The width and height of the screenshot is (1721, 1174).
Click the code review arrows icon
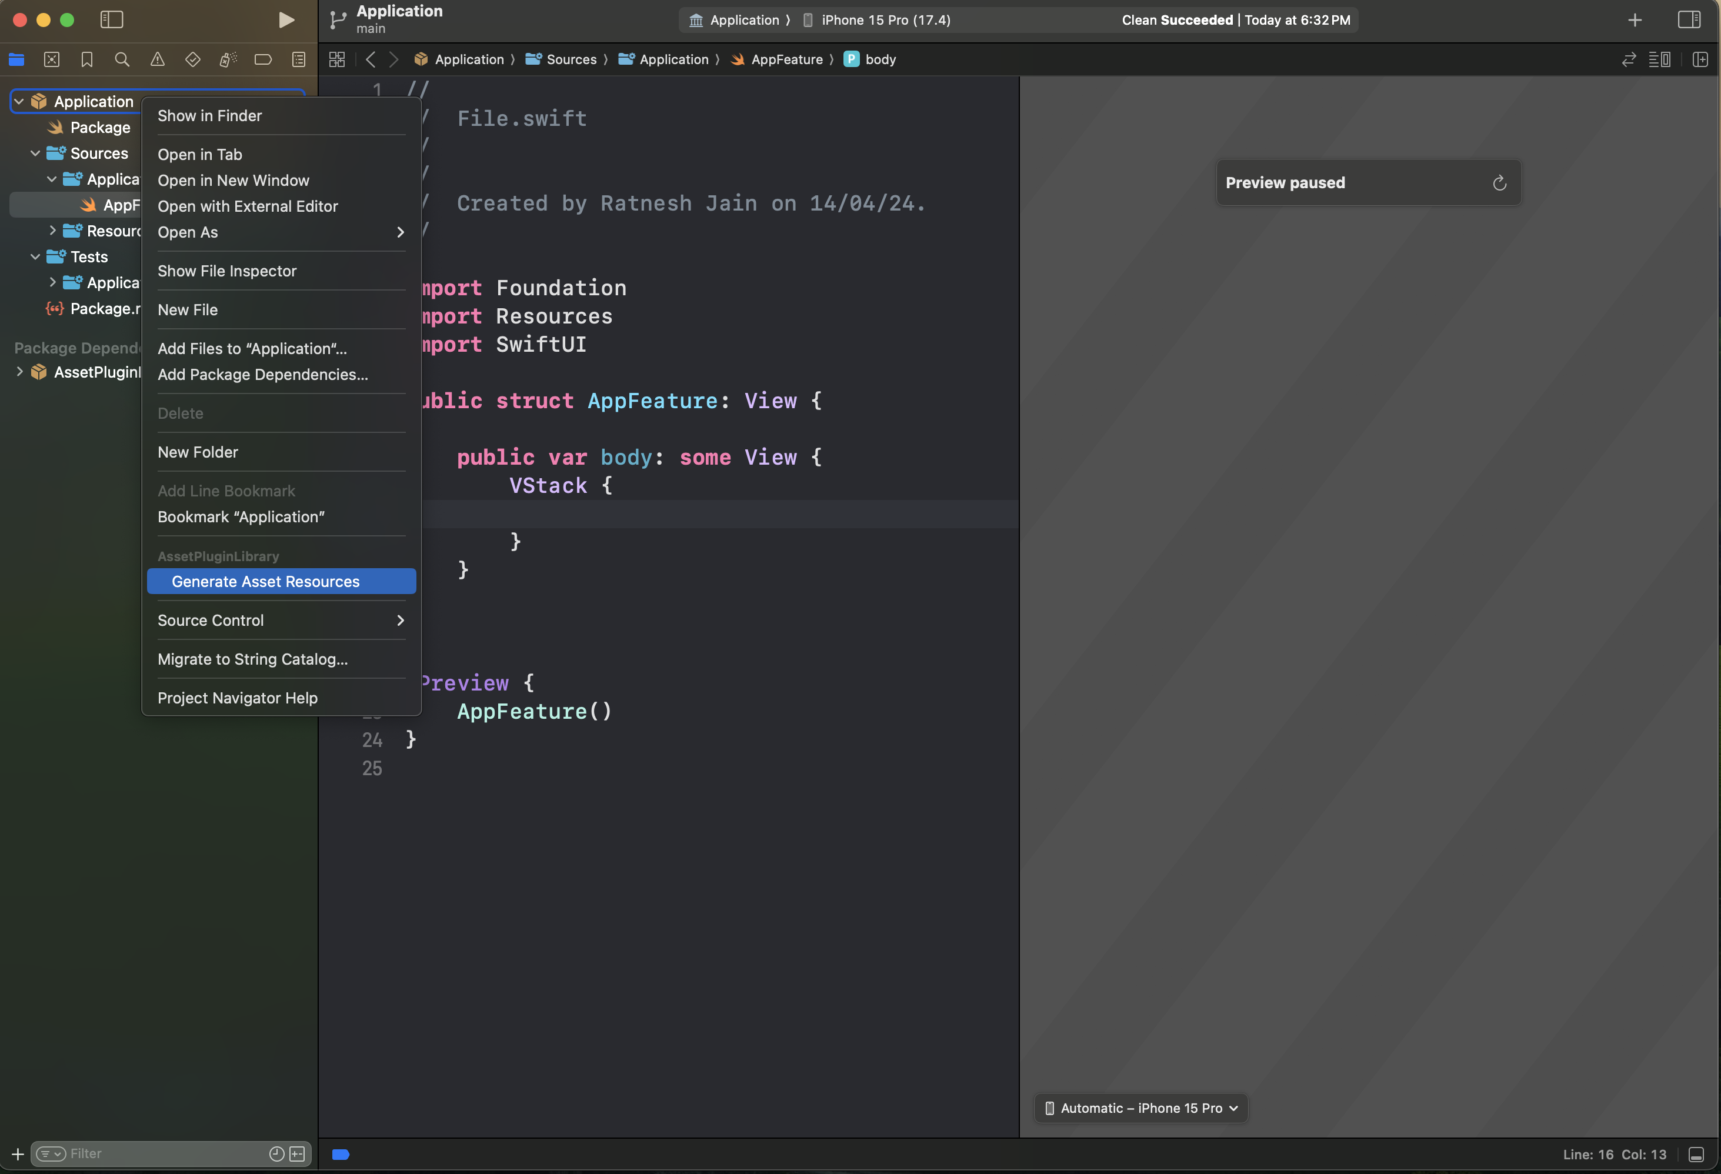click(x=1629, y=60)
